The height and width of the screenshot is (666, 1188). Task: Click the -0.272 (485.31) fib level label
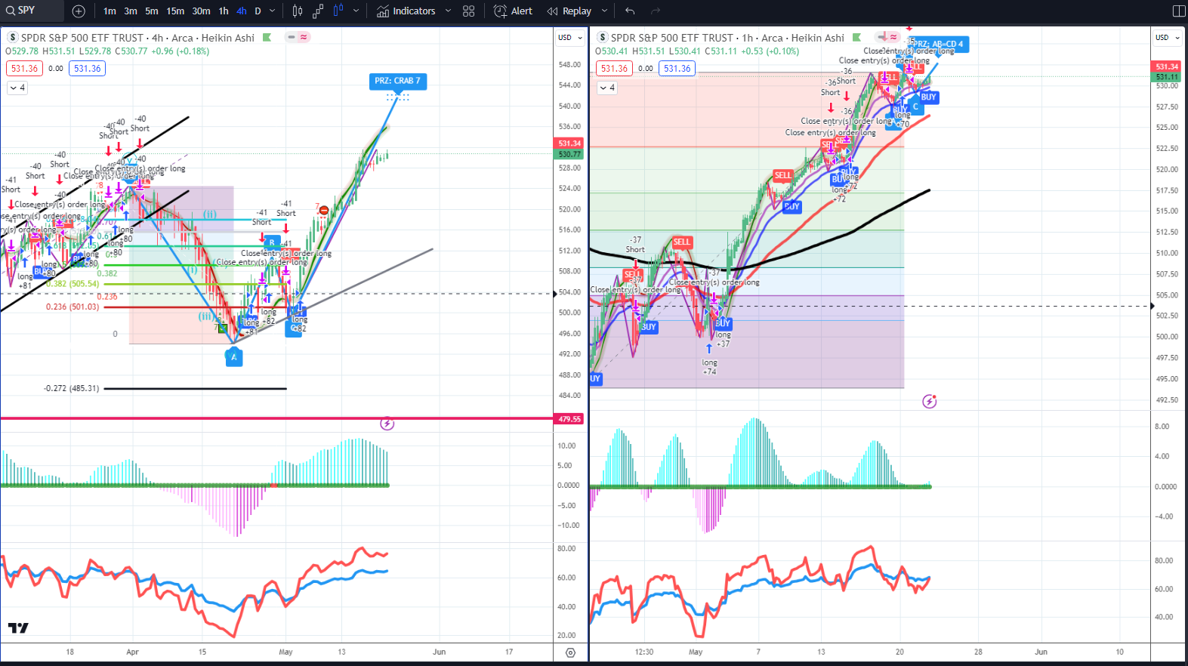[71, 388]
